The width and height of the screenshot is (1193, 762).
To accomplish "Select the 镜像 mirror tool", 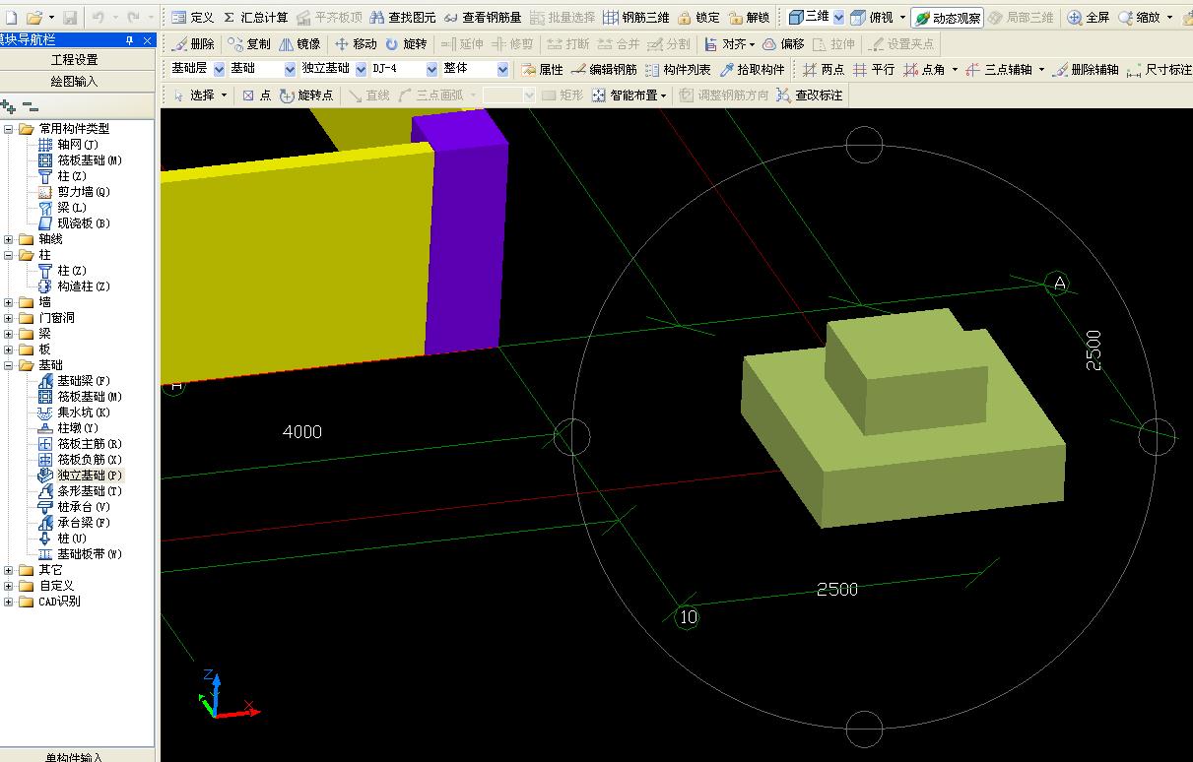I will click(299, 44).
